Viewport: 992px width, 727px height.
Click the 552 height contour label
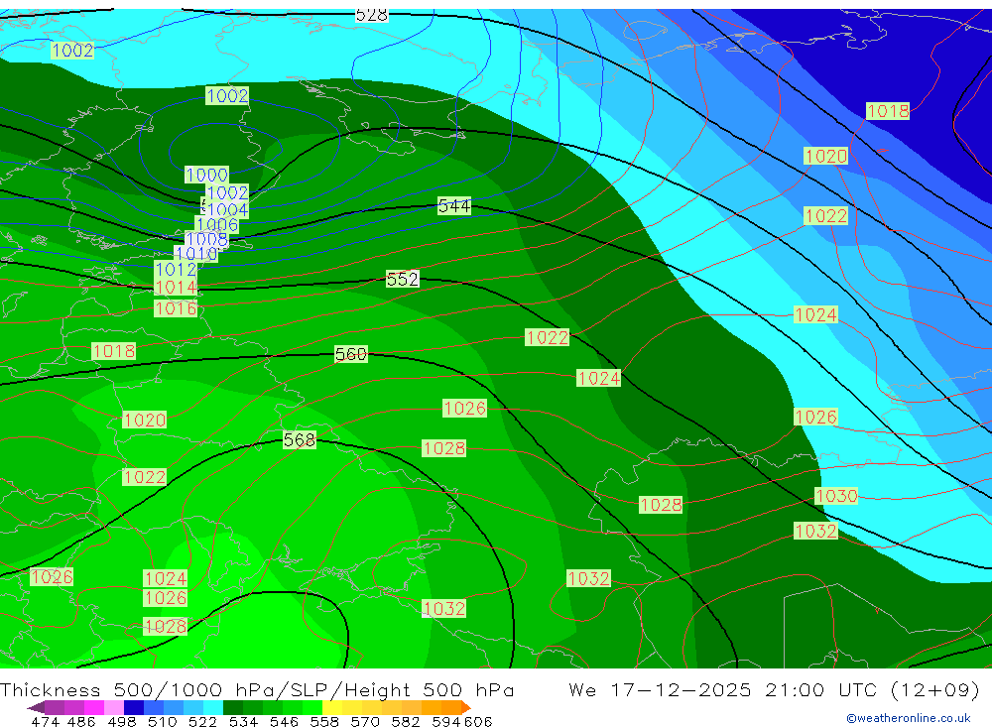click(403, 279)
